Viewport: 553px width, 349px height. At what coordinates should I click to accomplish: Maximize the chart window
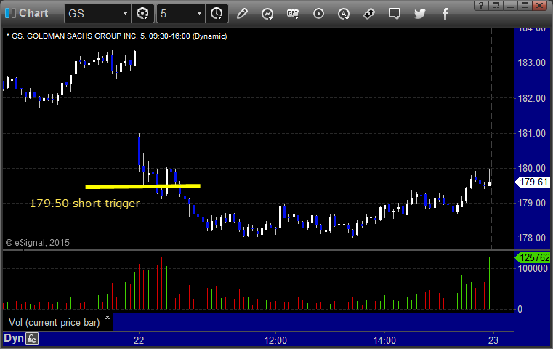[525, 5]
